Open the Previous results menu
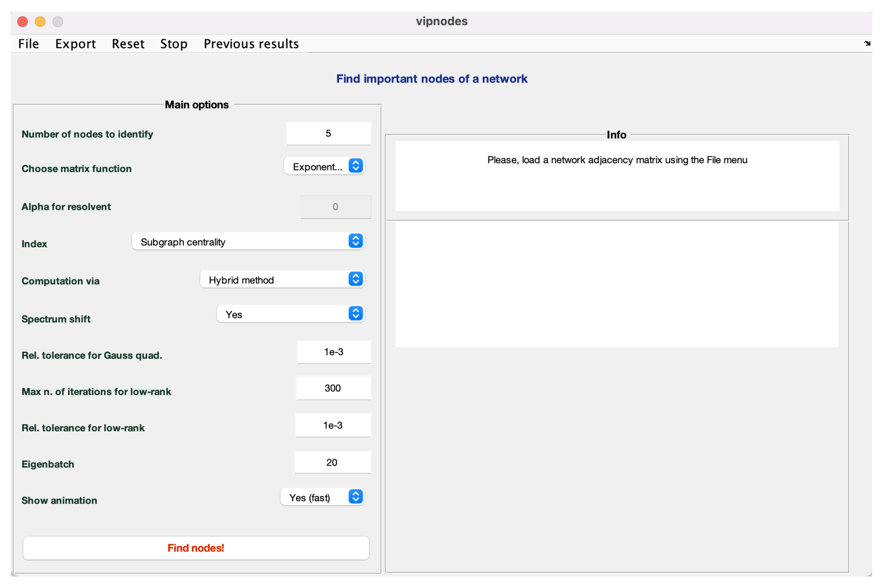Image resolution: width=884 pixels, height=588 pixels. 251,44
